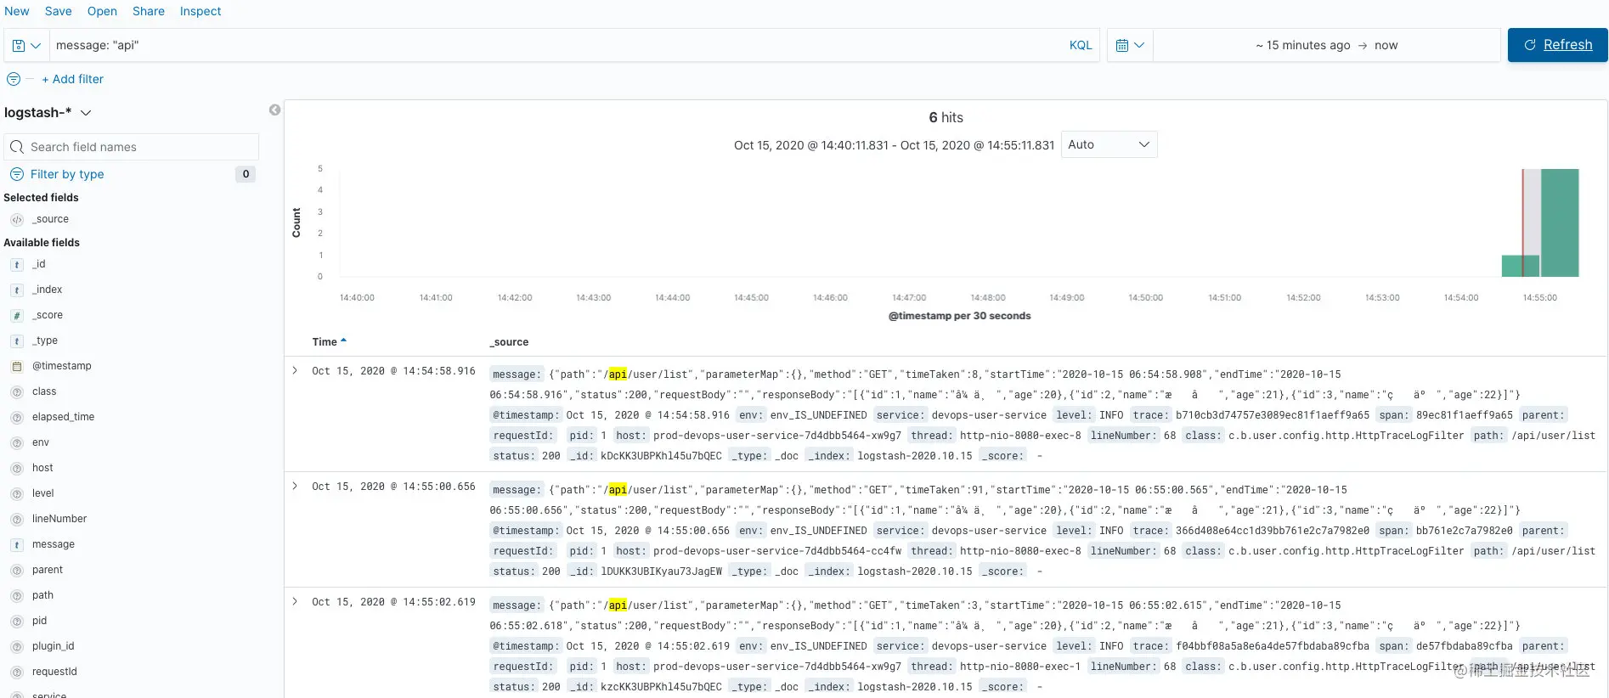The image size is (1609, 698).
Task: Open the saved query chevron dropdown
Action: (36, 46)
